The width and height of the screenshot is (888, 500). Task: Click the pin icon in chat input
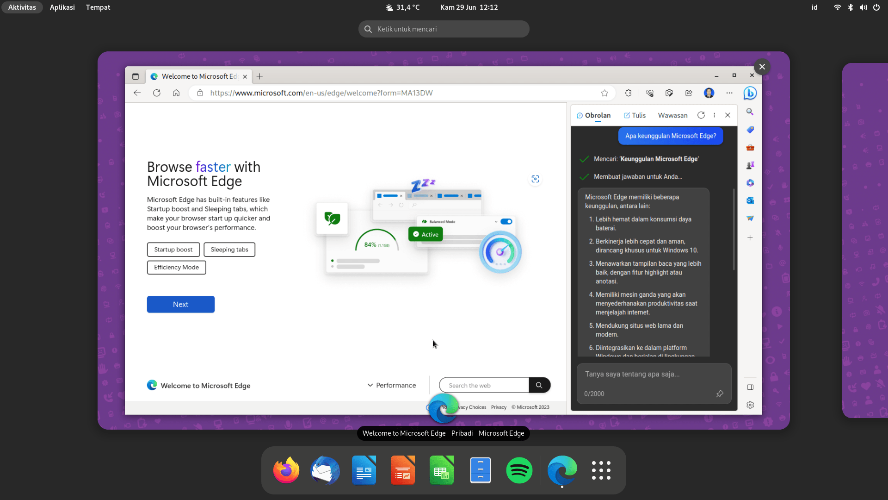(720, 394)
